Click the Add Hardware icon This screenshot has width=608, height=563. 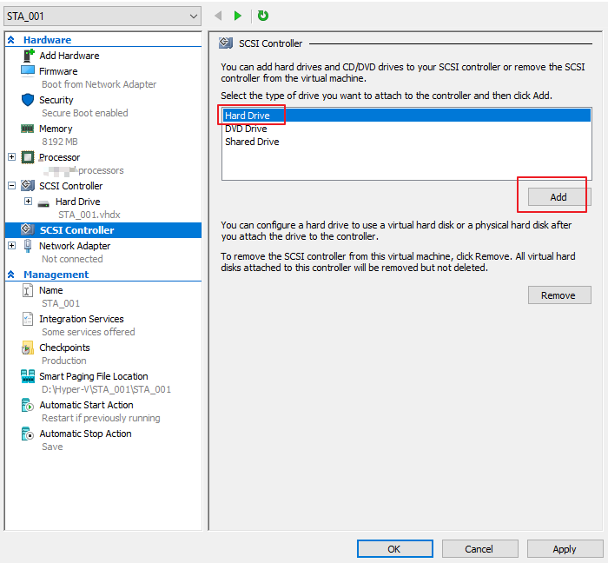click(27, 56)
